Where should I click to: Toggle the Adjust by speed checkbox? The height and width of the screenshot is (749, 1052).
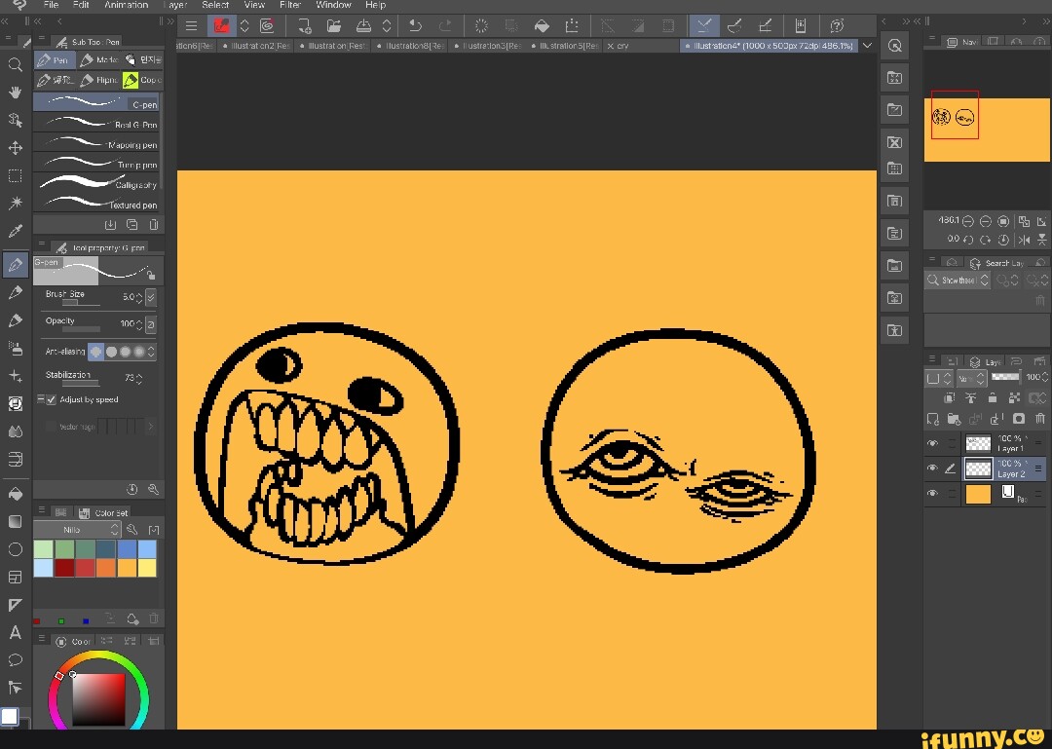[51, 399]
